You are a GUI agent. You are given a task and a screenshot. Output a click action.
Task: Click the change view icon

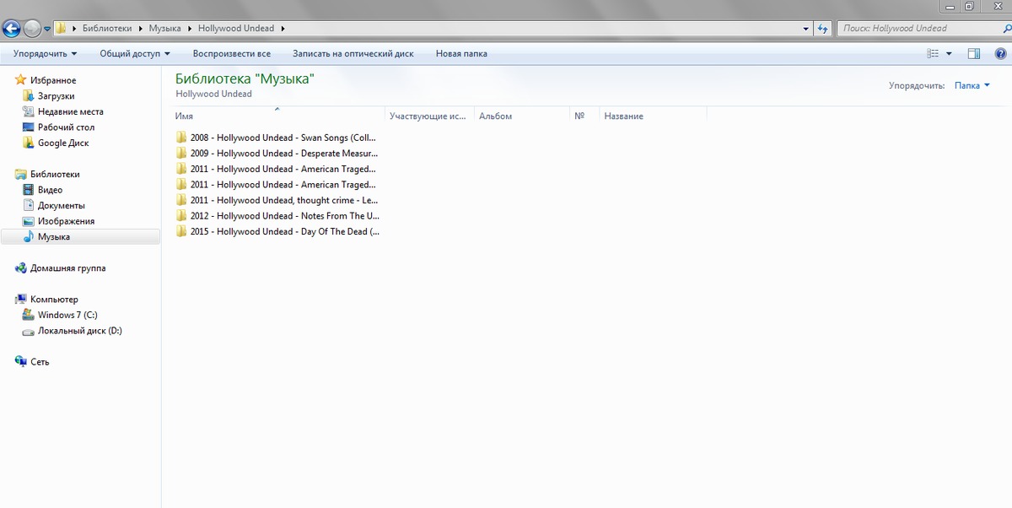[x=932, y=54]
